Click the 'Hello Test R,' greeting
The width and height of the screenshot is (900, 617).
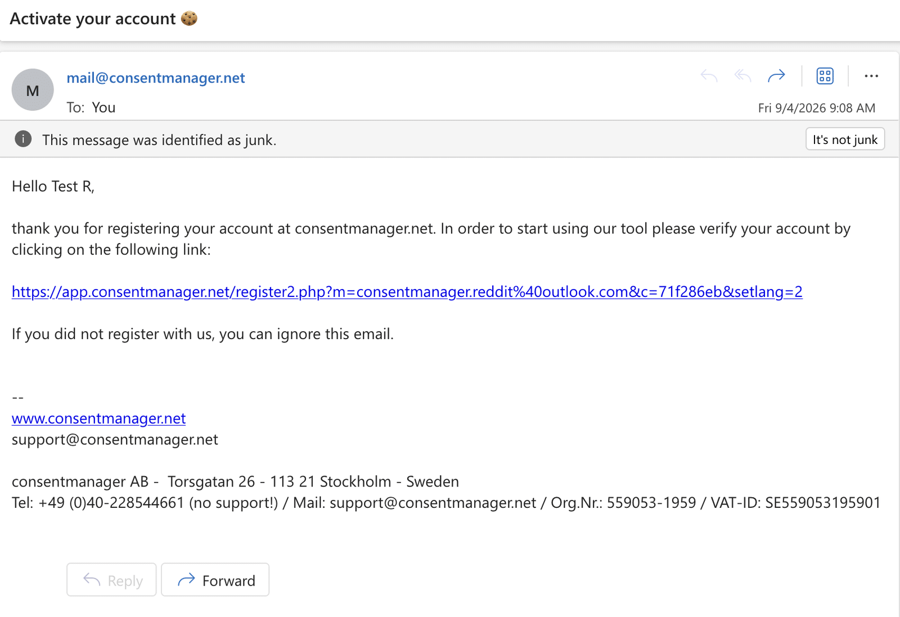[x=53, y=186]
